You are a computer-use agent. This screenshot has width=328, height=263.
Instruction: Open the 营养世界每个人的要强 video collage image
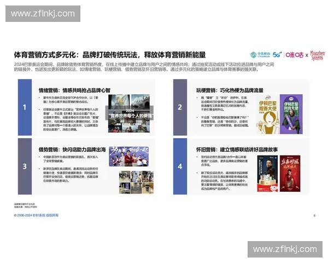129,113
